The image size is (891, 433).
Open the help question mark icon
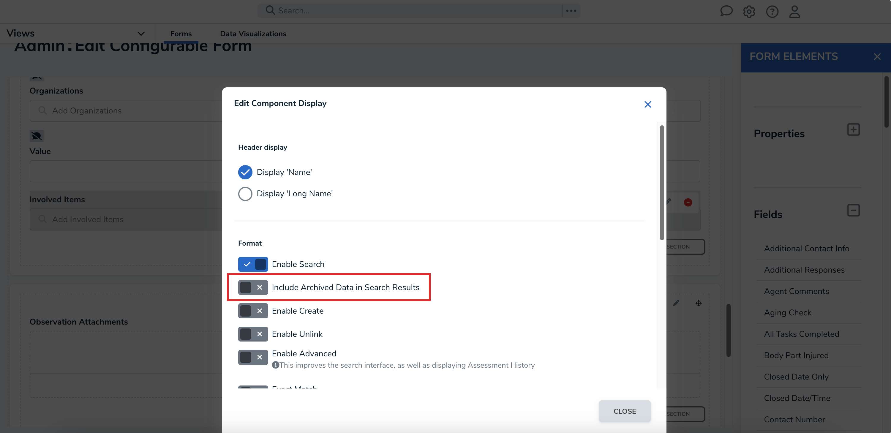[772, 11]
